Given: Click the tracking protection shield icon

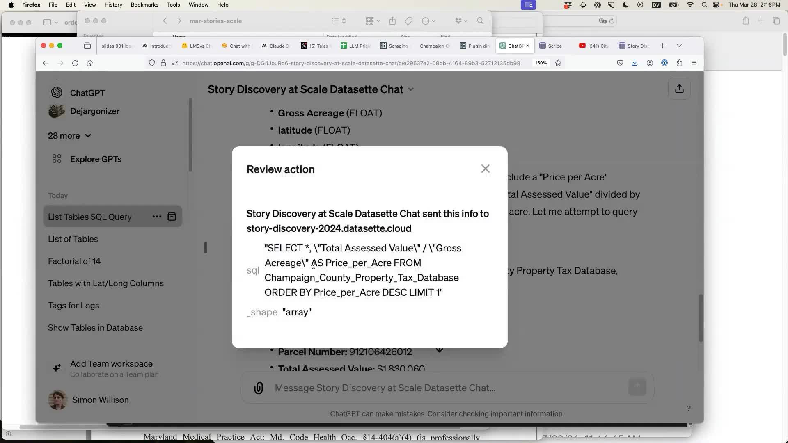Looking at the screenshot, I should (x=152, y=63).
